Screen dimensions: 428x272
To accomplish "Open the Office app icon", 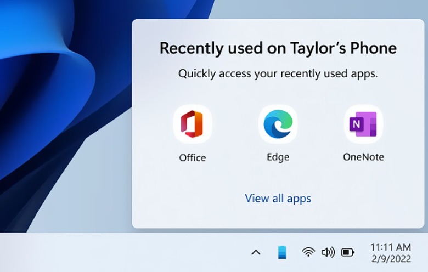I will pyautogui.click(x=193, y=124).
